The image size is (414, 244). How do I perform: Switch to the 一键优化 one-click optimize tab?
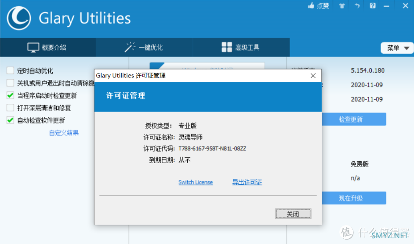tap(144, 47)
